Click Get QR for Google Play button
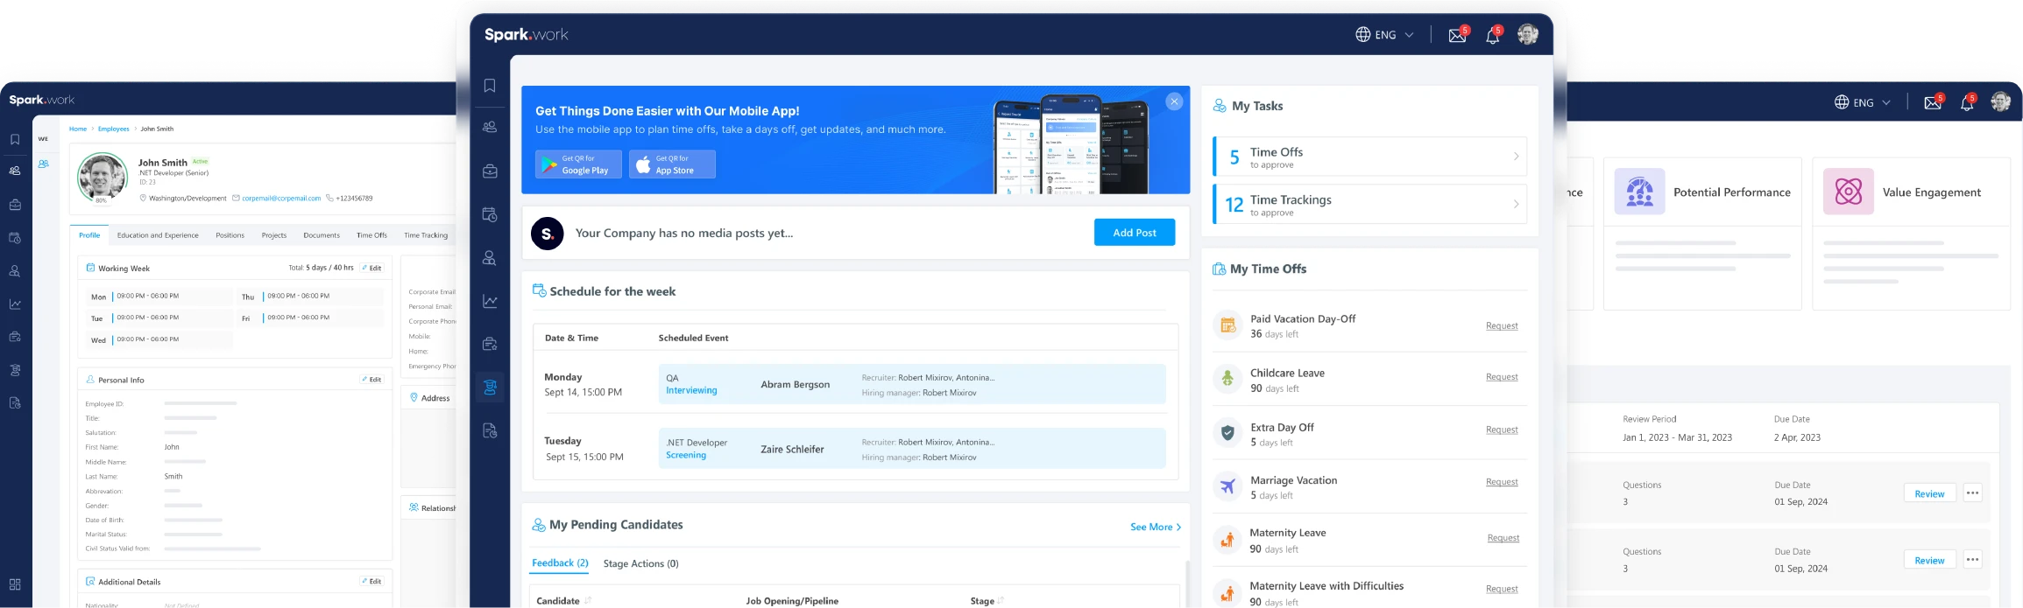The image size is (2023, 608). click(578, 164)
